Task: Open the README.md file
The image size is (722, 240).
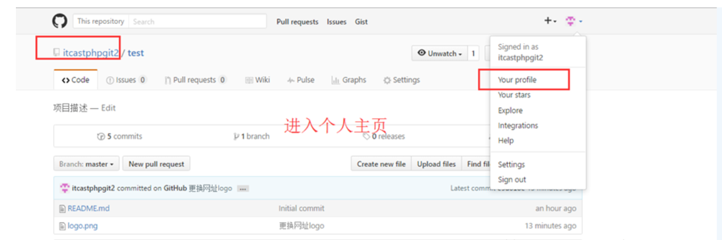Action: [89, 208]
